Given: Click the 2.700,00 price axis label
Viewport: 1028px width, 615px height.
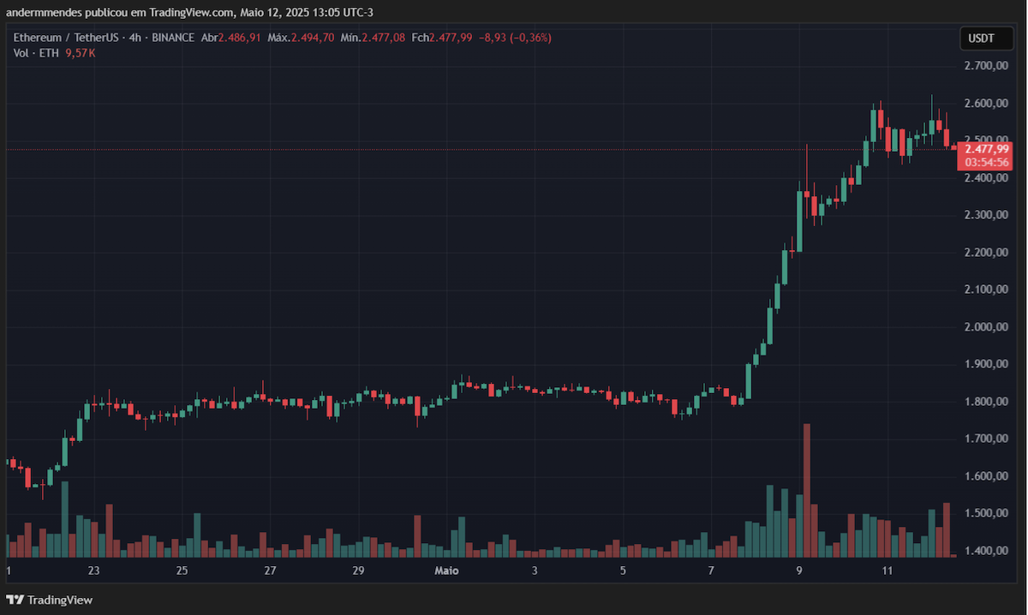Looking at the screenshot, I should coord(984,66).
